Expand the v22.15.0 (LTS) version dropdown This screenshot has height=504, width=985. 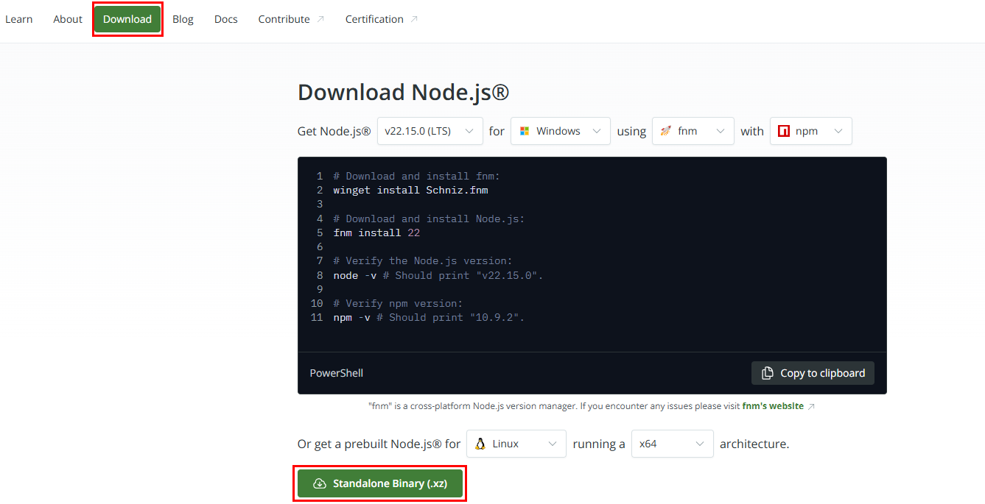point(430,131)
